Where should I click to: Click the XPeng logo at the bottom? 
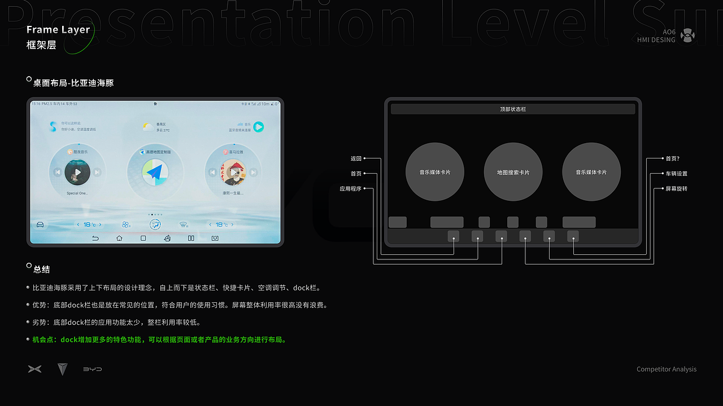tap(35, 369)
